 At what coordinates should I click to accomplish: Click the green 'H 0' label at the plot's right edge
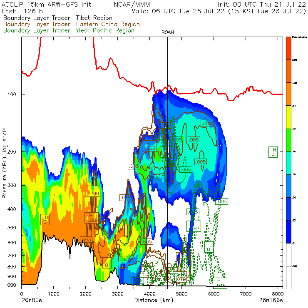273,152
